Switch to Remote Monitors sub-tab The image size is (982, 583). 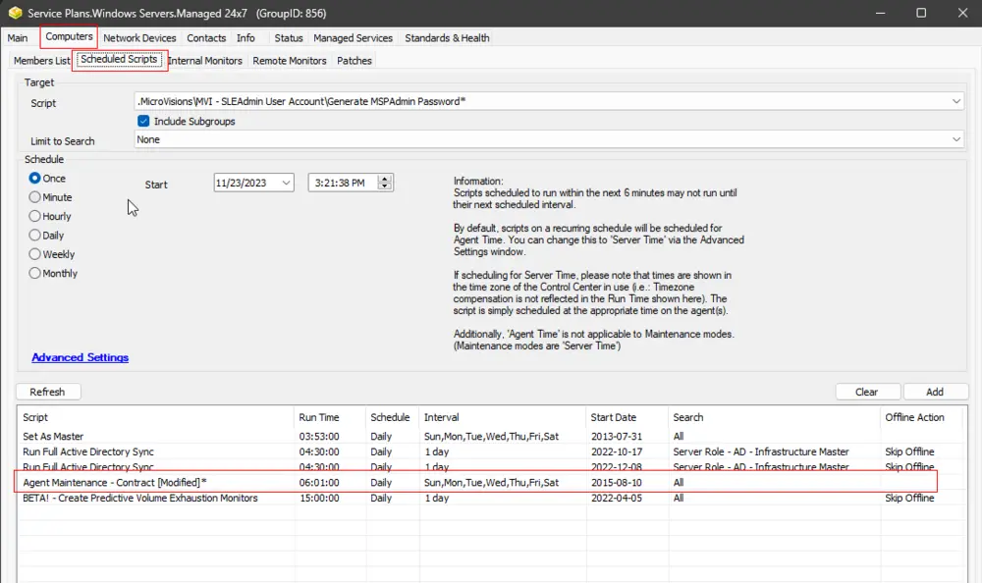(290, 61)
